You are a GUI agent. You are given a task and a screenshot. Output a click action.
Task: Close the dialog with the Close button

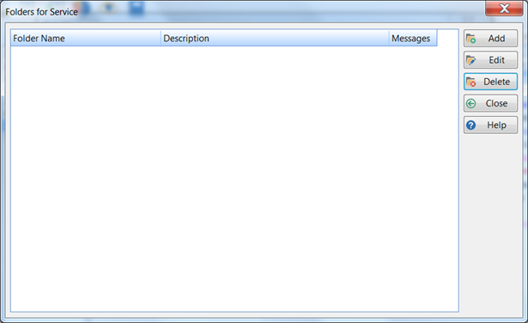[490, 103]
